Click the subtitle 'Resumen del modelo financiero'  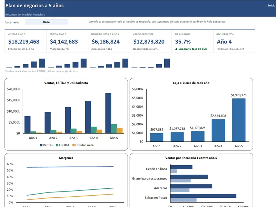(25, 14)
